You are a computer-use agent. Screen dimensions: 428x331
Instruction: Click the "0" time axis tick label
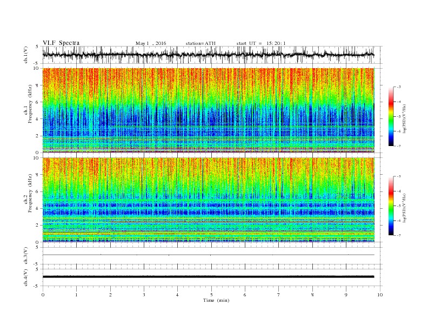[x=43, y=295]
